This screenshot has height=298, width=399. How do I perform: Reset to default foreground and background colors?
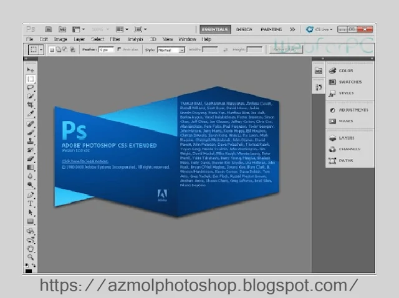coord(27,265)
